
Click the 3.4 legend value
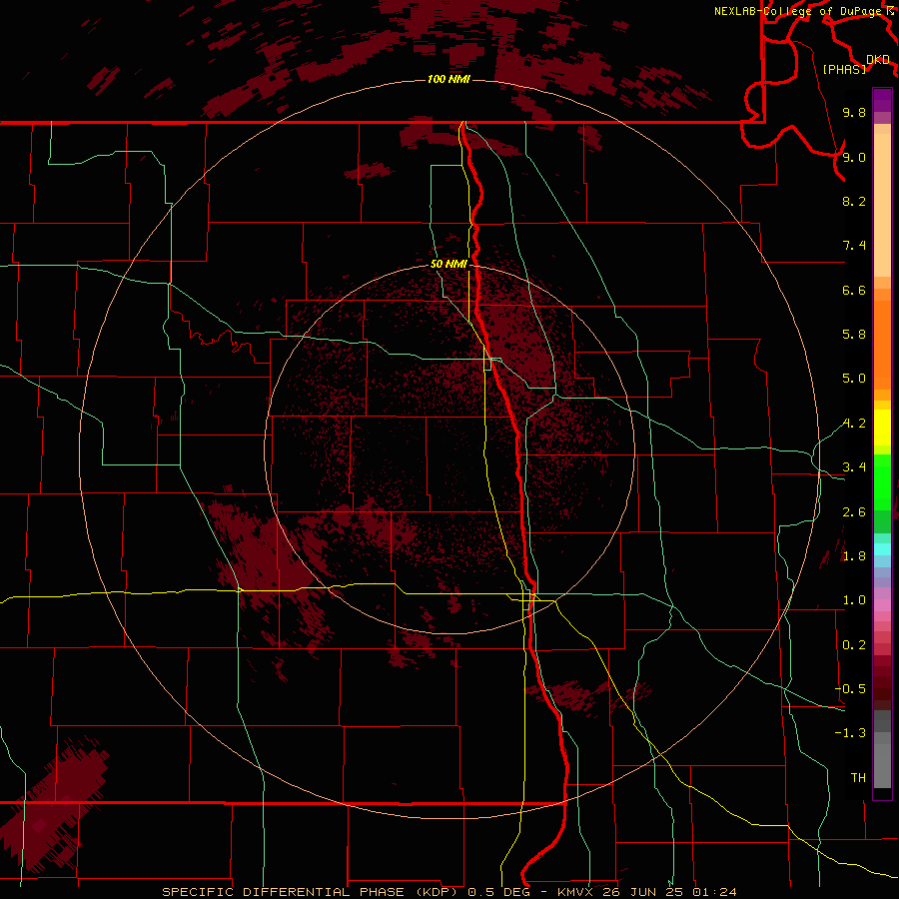tap(854, 467)
